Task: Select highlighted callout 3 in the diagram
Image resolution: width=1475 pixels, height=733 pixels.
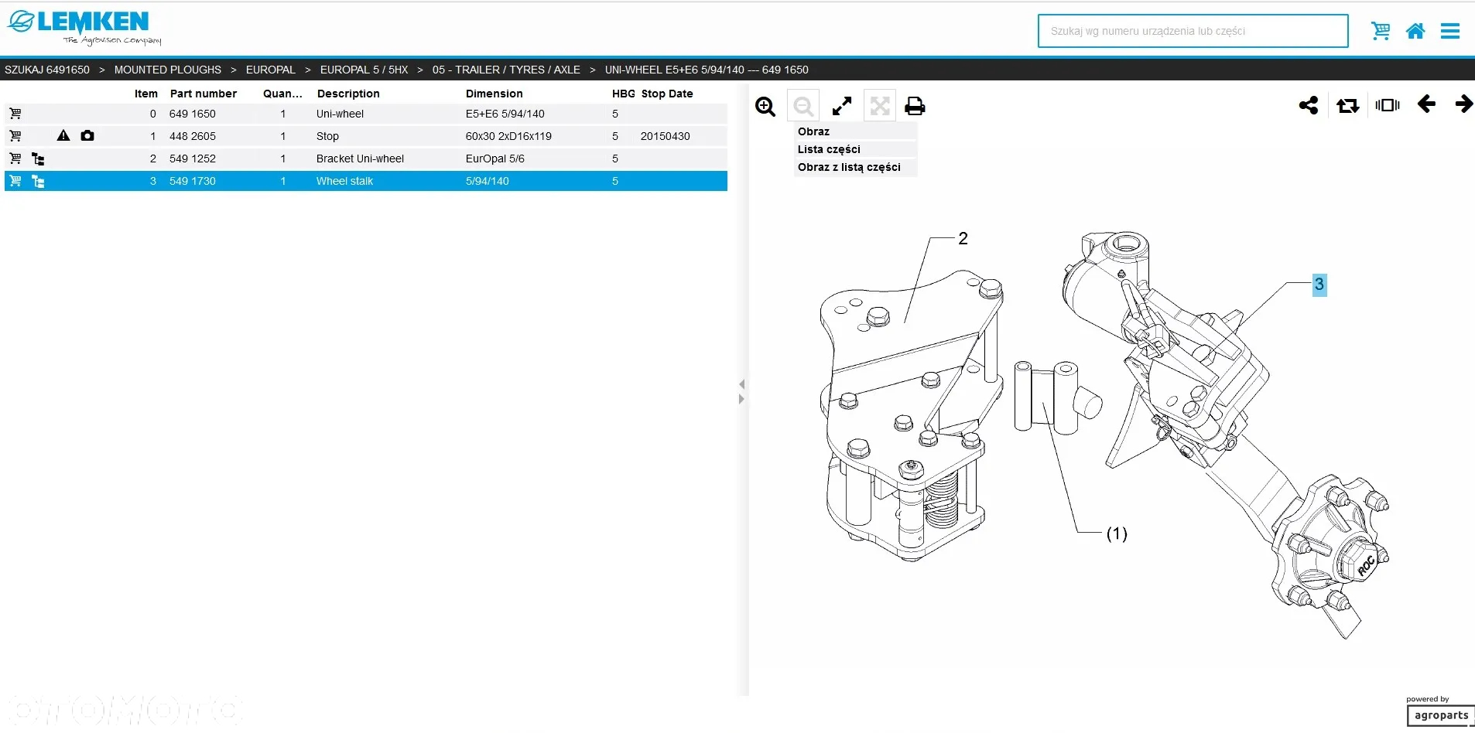Action: coord(1319,284)
